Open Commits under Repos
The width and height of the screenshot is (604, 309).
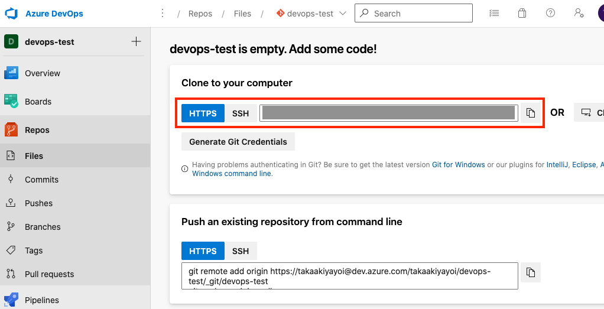click(x=41, y=180)
